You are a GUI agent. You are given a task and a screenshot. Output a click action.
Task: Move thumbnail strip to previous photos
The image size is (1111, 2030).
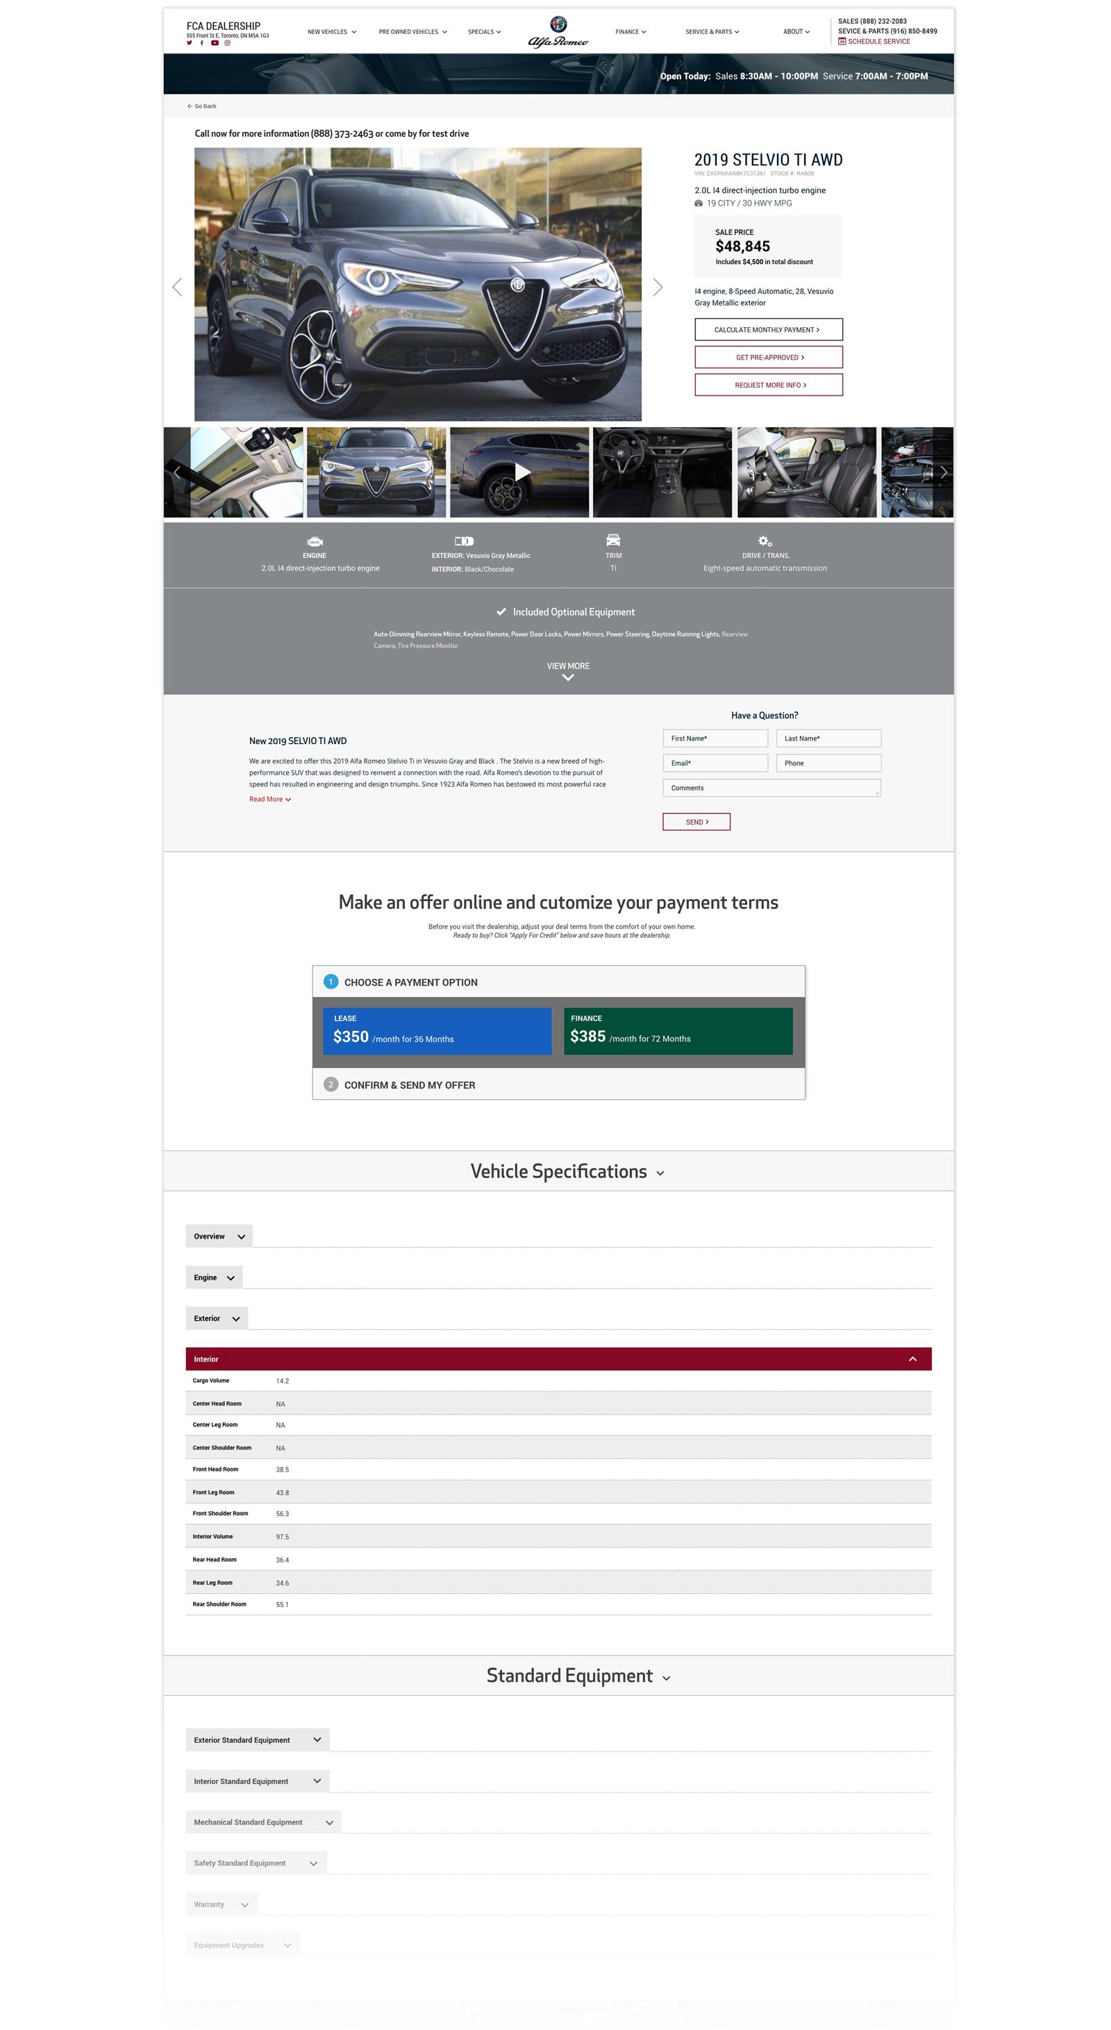tap(176, 472)
